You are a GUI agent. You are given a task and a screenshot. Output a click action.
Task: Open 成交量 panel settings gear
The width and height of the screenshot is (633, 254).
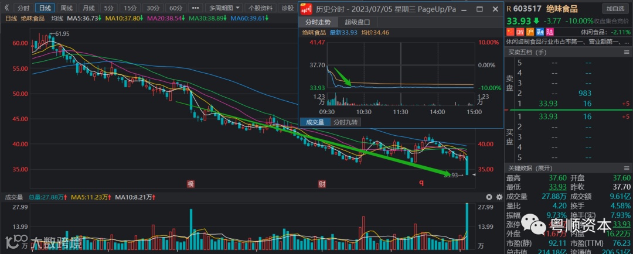click(x=499, y=197)
